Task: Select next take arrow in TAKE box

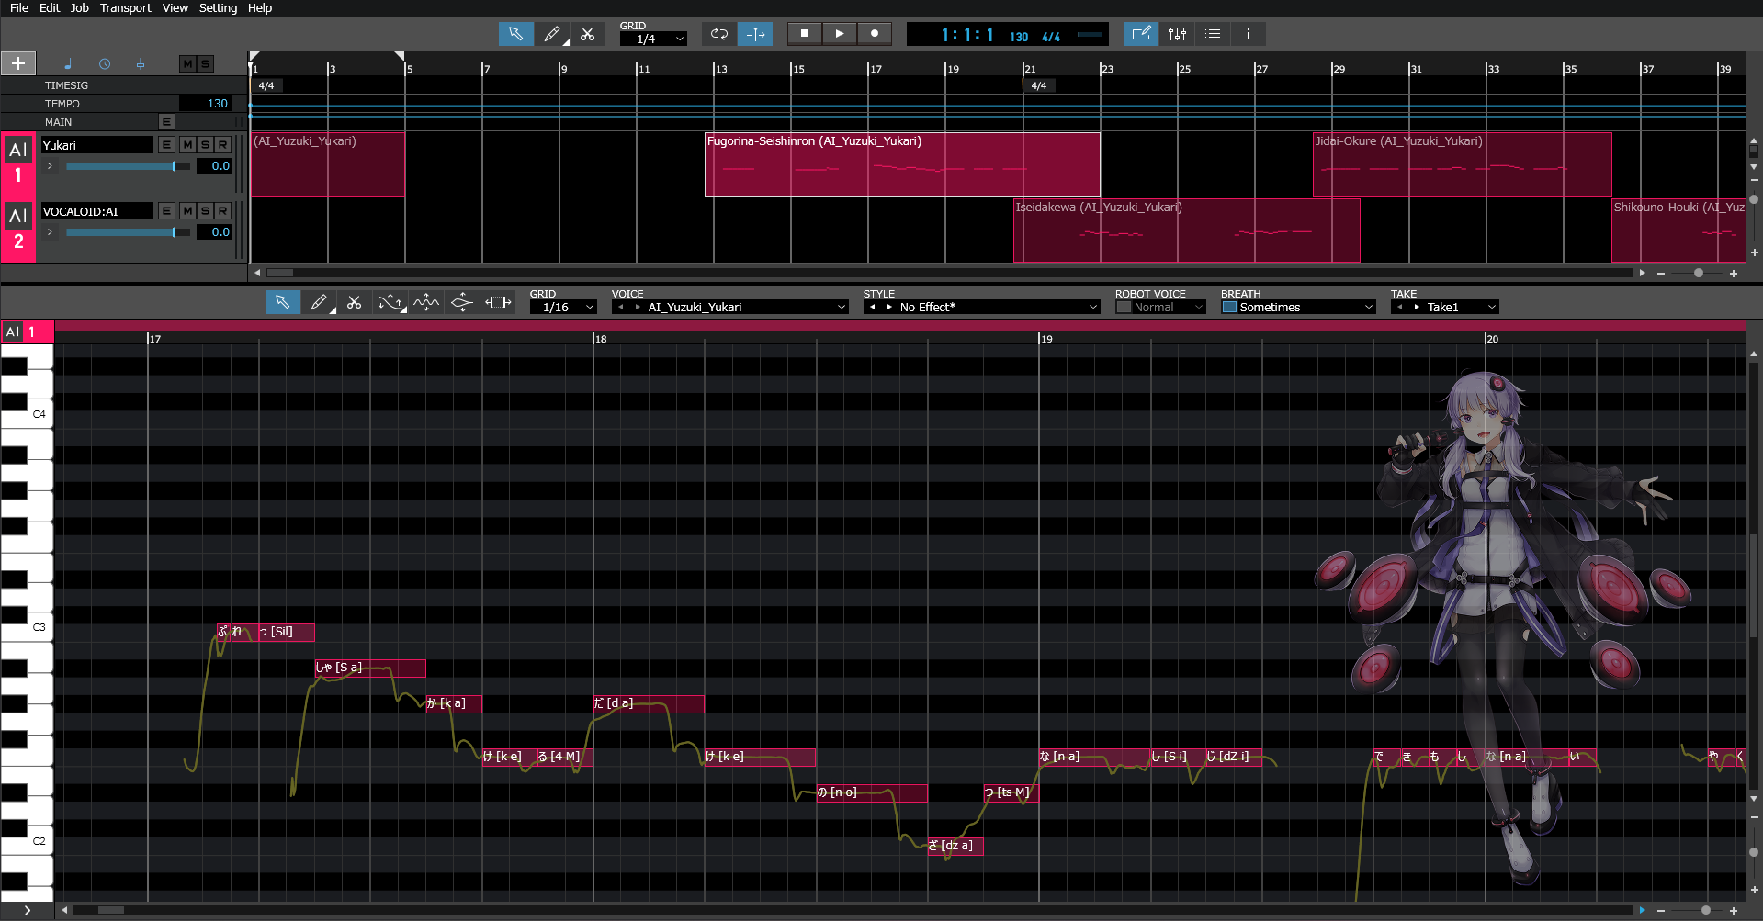Action: tap(1417, 308)
